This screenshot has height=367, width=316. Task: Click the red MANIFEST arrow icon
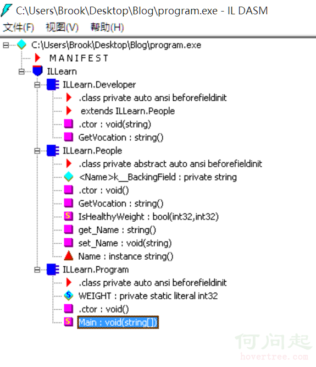tap(37, 58)
